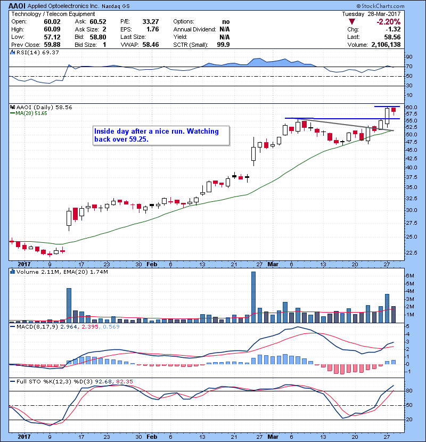Viewport: 426px width, 442px height.
Task: Click the candlestick icon next to AAOI (Daily)
Action: tap(12, 107)
